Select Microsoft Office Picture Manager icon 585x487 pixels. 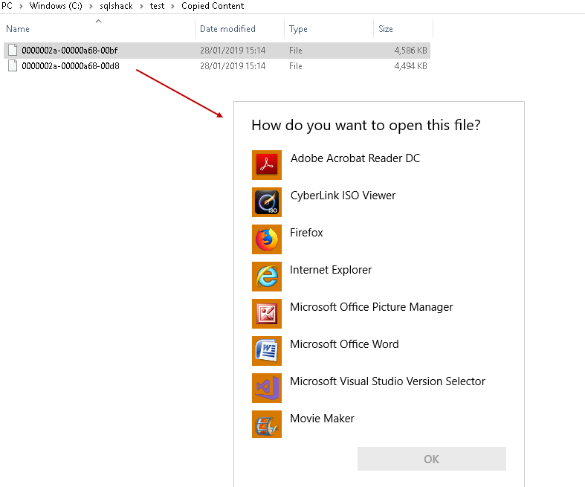[267, 313]
